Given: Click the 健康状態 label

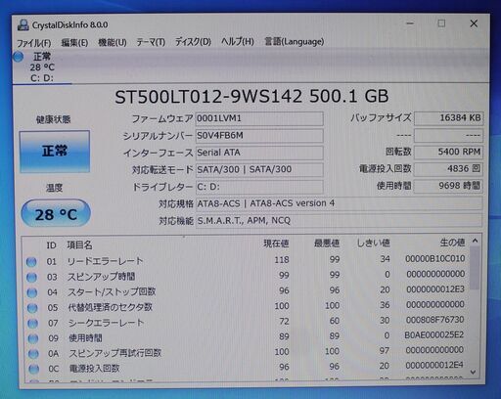Looking at the screenshot, I should tap(54, 119).
